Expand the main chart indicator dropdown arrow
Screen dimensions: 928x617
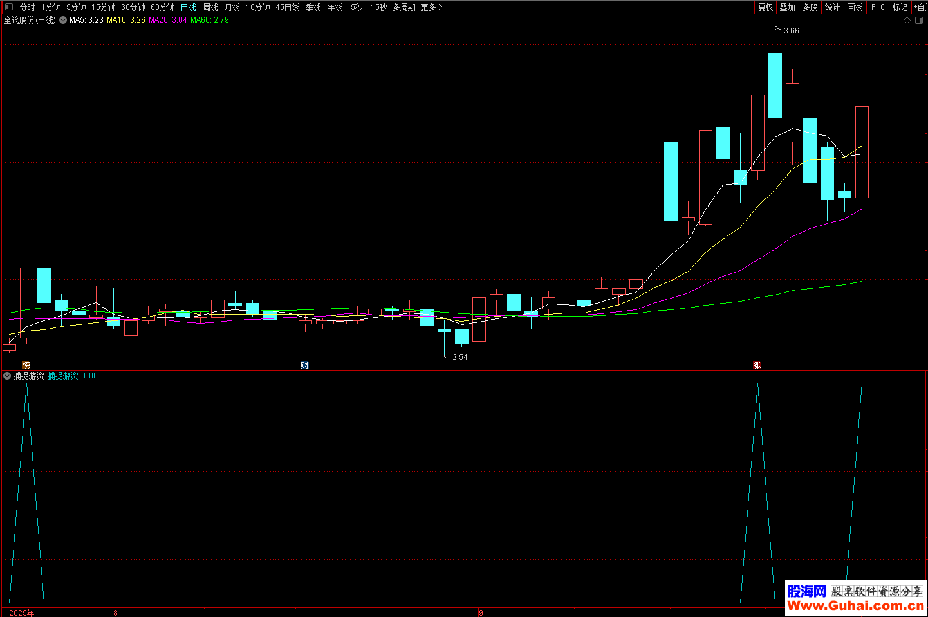[x=63, y=20]
